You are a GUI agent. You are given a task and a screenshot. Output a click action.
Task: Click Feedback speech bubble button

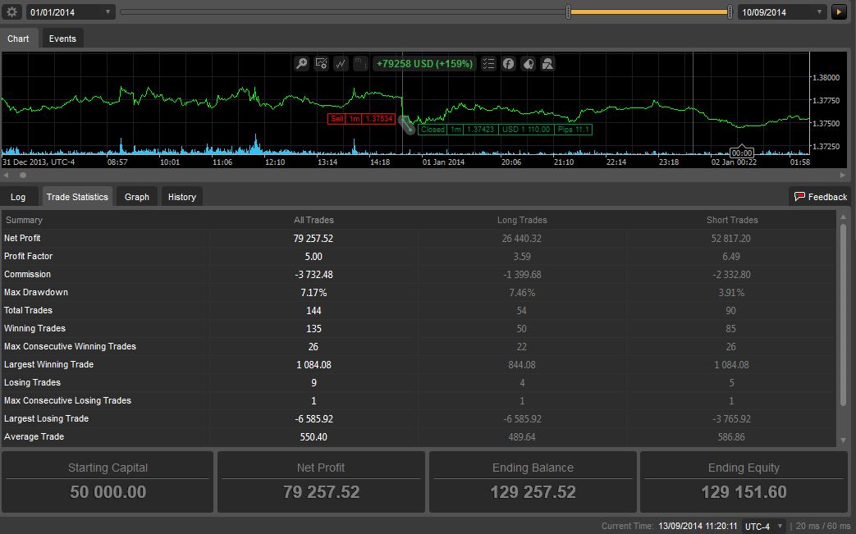pyautogui.click(x=821, y=197)
